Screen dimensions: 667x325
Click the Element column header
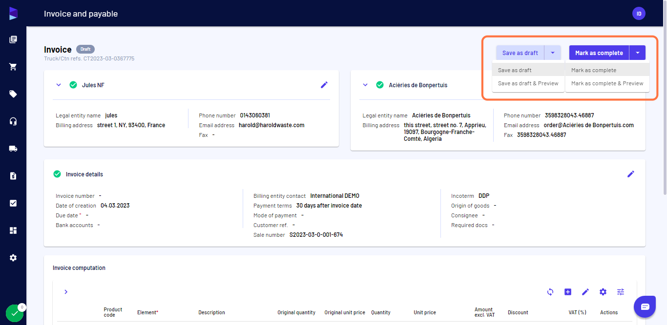147,312
